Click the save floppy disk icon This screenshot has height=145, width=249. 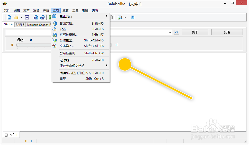click(27, 17)
